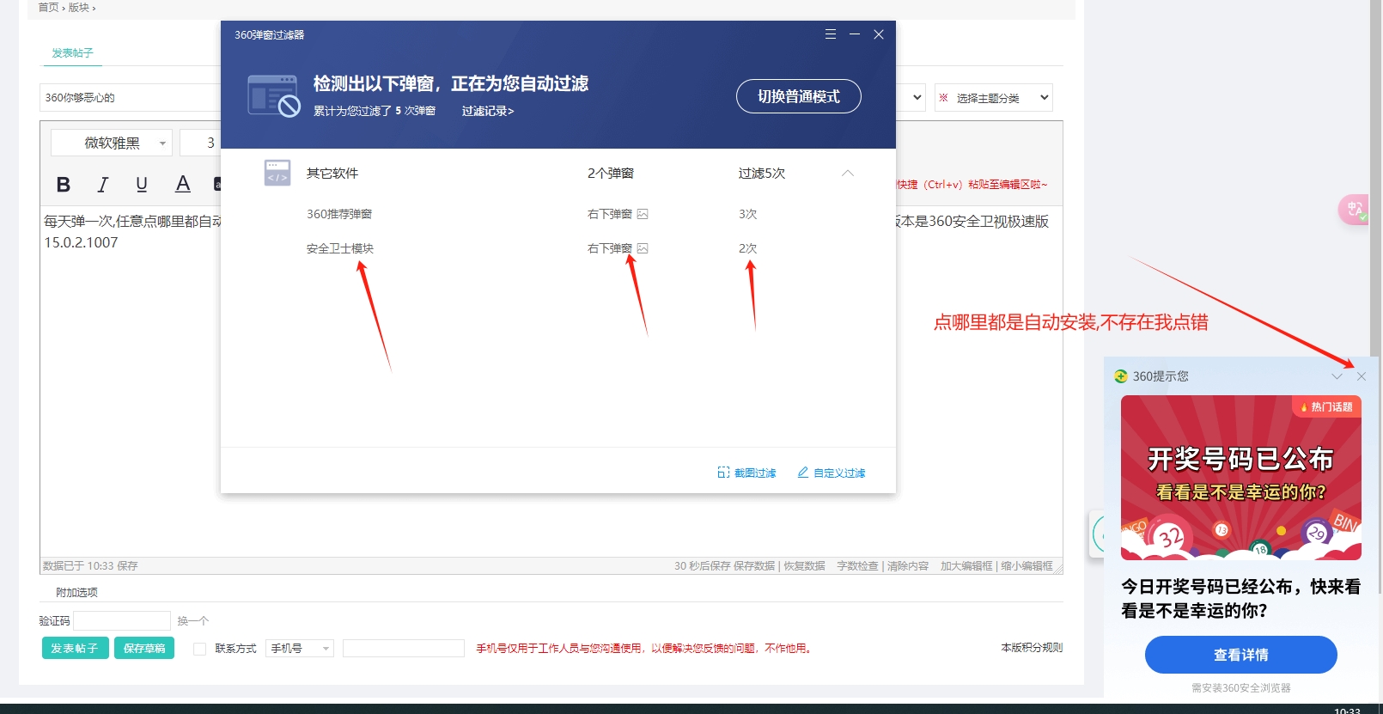Viewport: 1383px width, 714px height.
Task: Click the contact phone number input field
Action: [x=404, y=649]
